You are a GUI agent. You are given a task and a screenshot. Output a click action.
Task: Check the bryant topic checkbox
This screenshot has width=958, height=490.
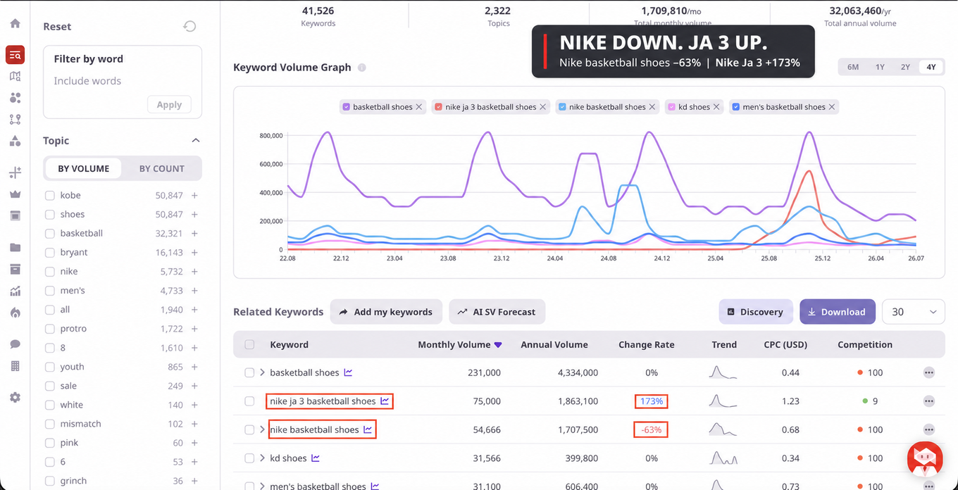pos(49,252)
